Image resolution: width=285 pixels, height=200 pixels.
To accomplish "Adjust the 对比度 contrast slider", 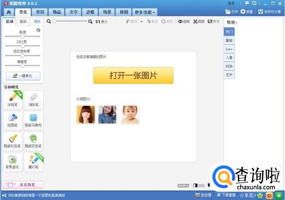I will pos(23,46).
